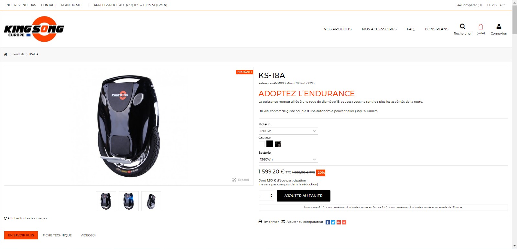517x249 pixels.
Task: Open the Moteur 1200W dropdown
Action: (288, 131)
